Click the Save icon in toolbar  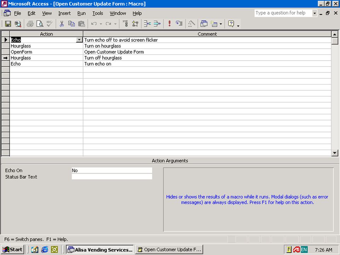click(8, 24)
